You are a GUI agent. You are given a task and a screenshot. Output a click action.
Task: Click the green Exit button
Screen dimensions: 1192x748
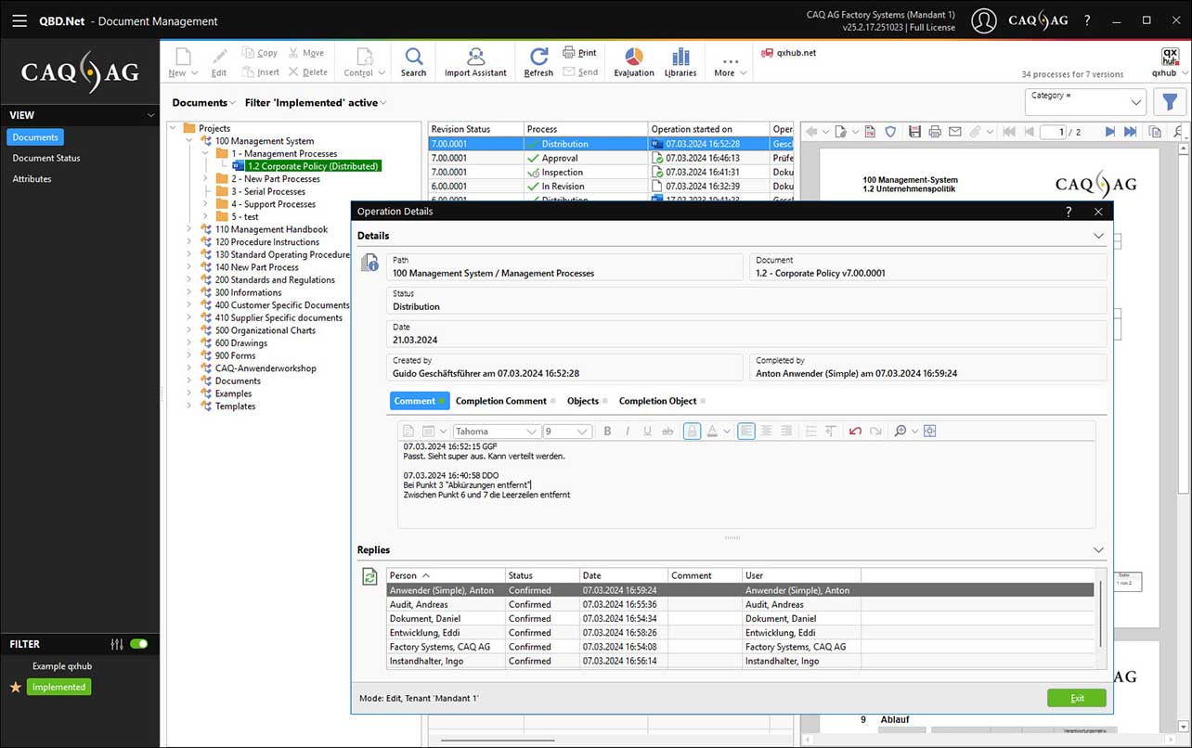coord(1076,698)
